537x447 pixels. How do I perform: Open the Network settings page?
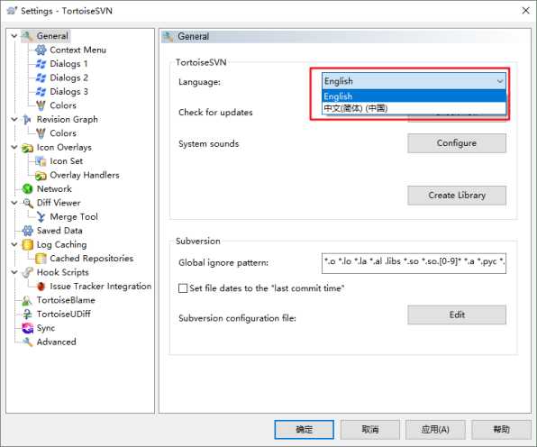click(x=54, y=189)
